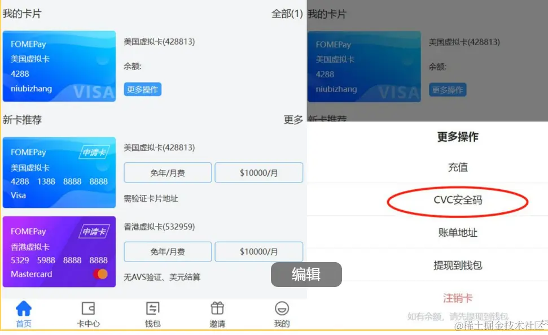Click 免年/月费 tag under 香港虚拟卡(532959)

coord(168,252)
